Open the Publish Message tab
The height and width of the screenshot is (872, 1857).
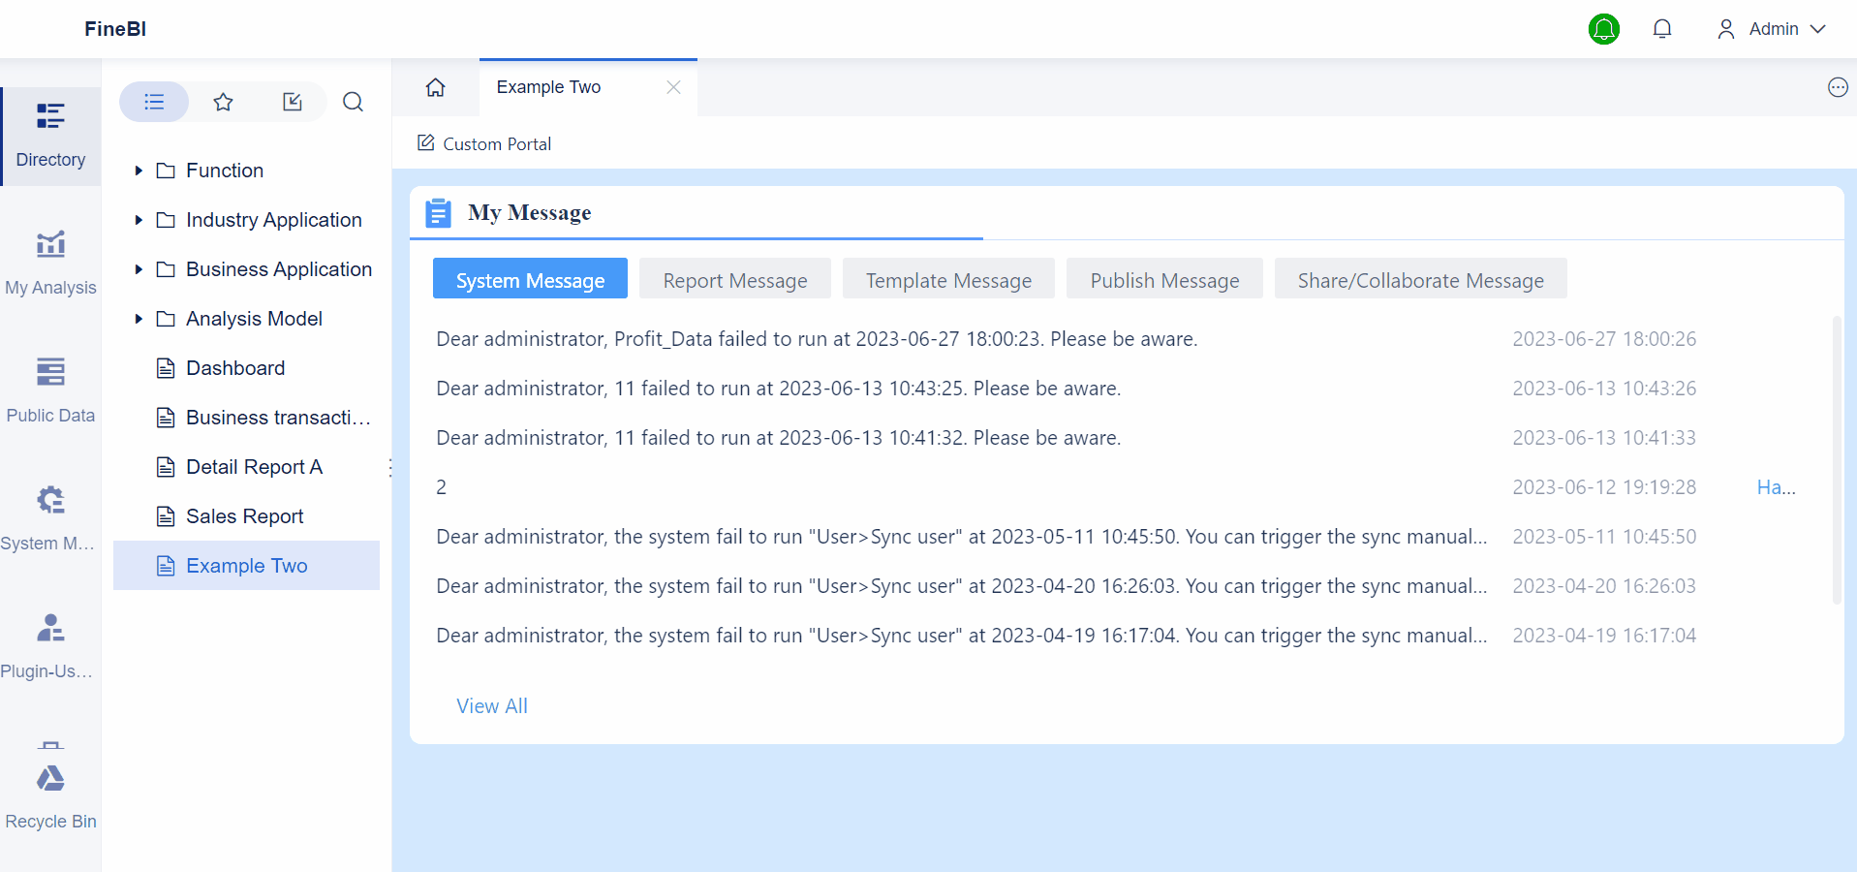click(1163, 279)
